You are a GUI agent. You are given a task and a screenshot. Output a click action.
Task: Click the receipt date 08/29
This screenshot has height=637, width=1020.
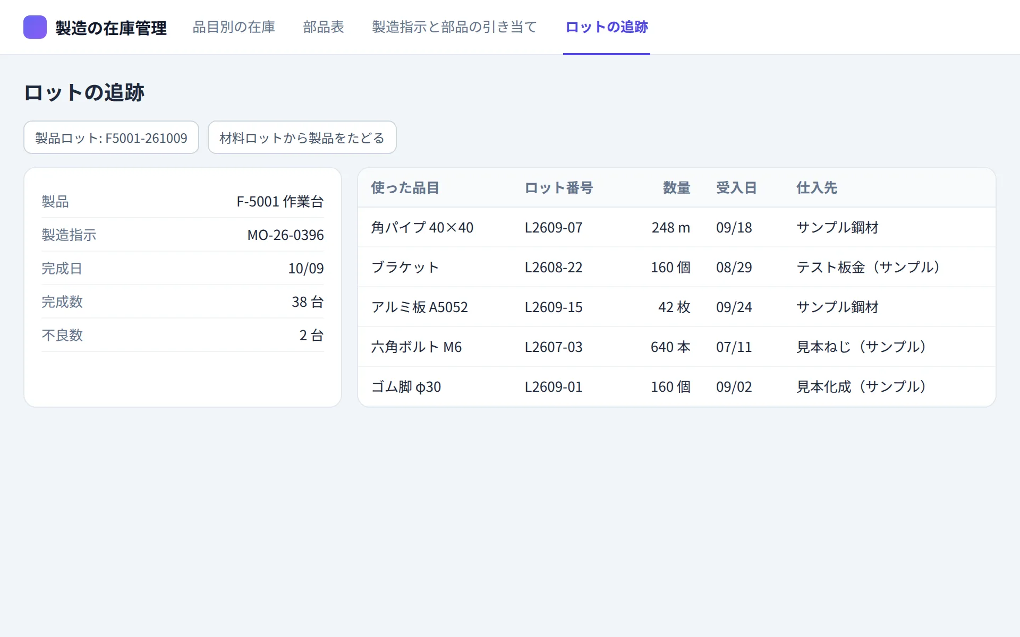point(734,267)
